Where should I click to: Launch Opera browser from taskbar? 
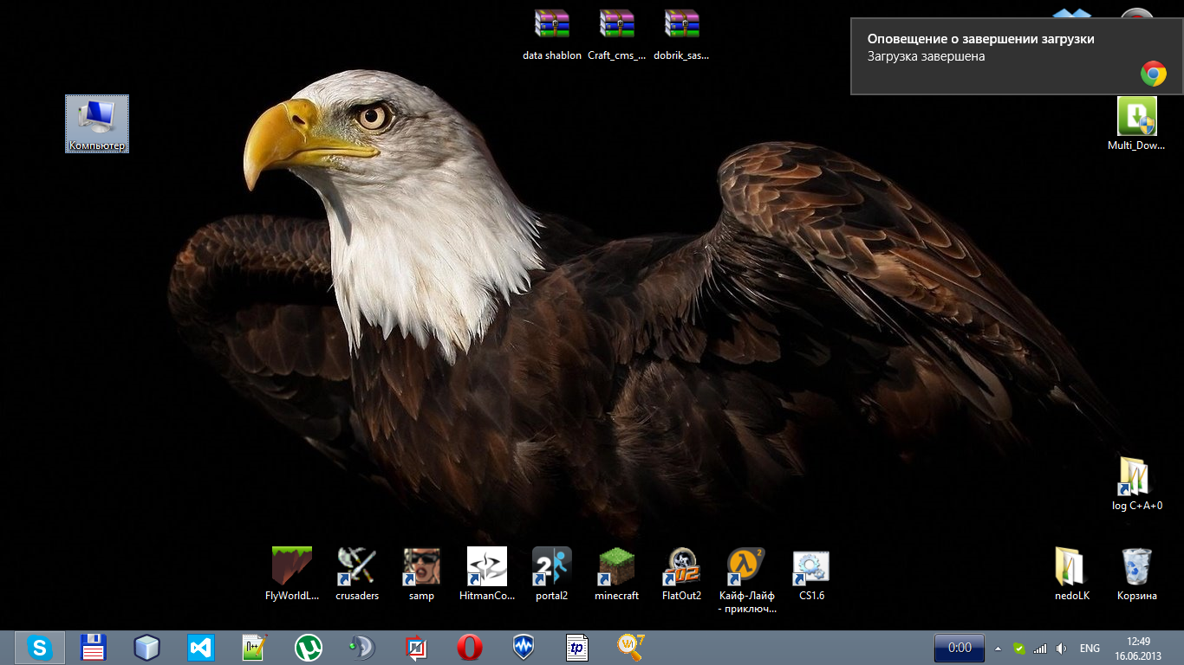(470, 648)
